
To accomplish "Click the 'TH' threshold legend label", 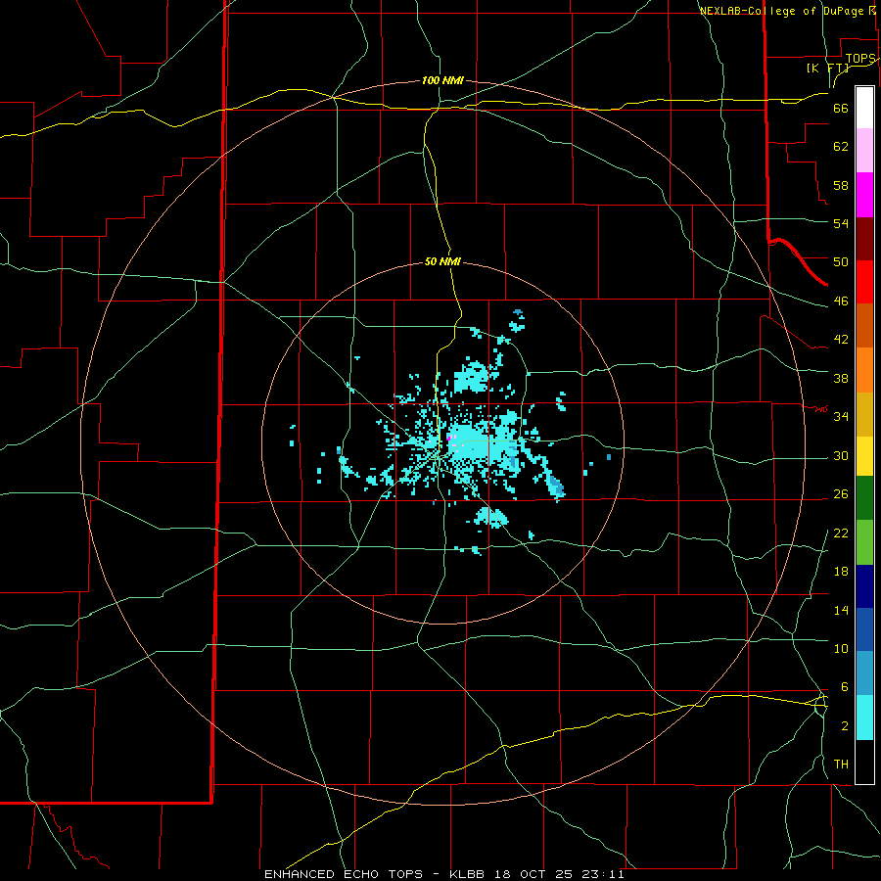I will point(841,765).
